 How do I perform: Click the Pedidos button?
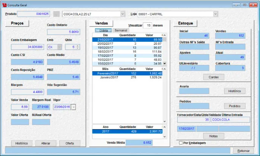coord(235,106)
